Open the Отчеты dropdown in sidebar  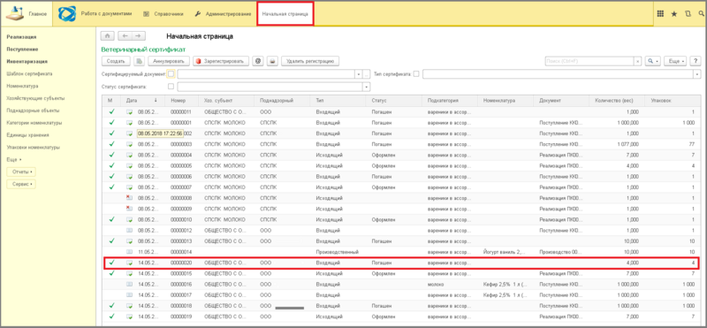[20, 172]
